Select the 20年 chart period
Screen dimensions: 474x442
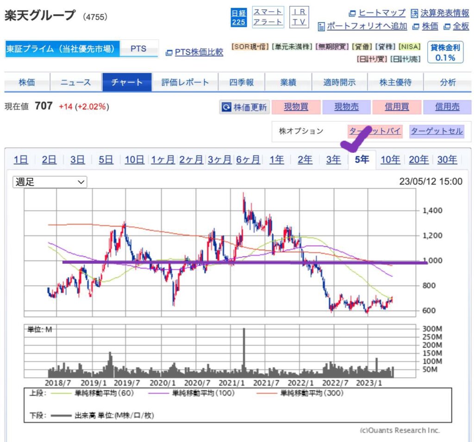(418, 160)
